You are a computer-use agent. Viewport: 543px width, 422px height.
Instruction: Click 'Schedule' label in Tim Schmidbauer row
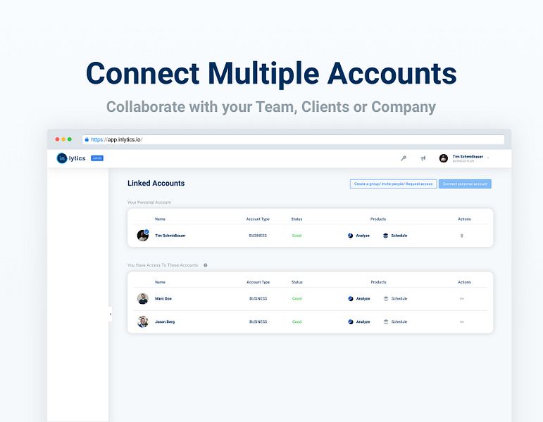click(399, 236)
